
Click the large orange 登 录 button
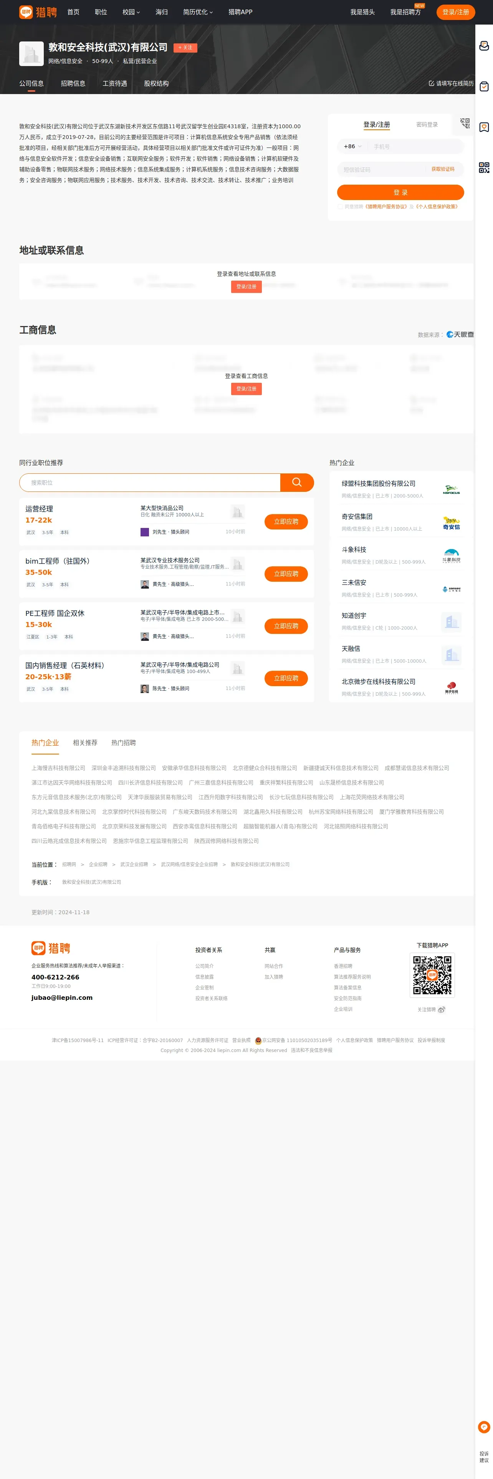pos(400,192)
